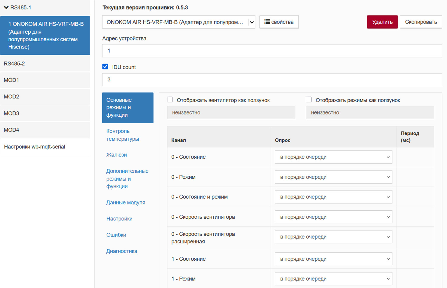The image size is (447, 288).
Task: Open the Диагностика tab
Action: [x=122, y=251]
